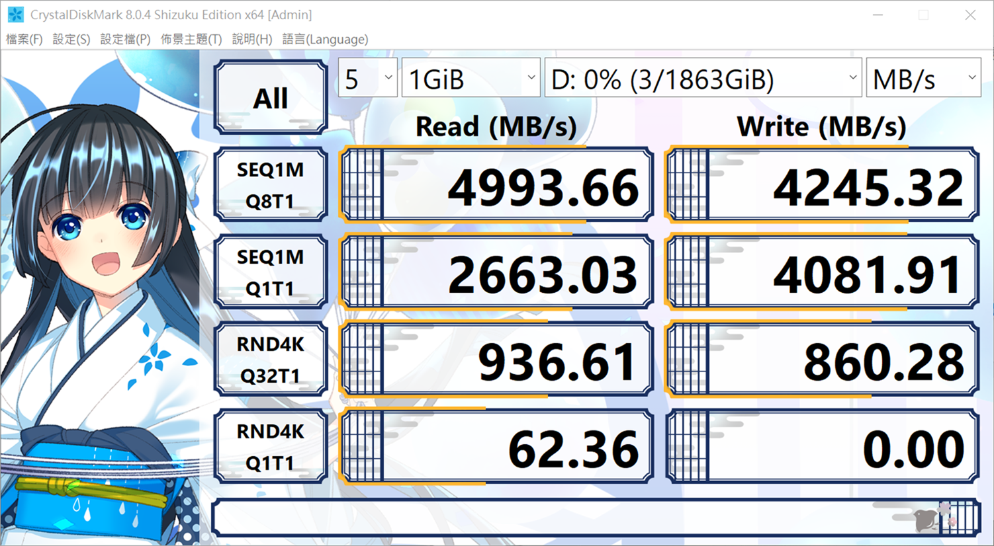The image size is (994, 546).
Task: Open the 語言(Language) menu
Action: 325,39
